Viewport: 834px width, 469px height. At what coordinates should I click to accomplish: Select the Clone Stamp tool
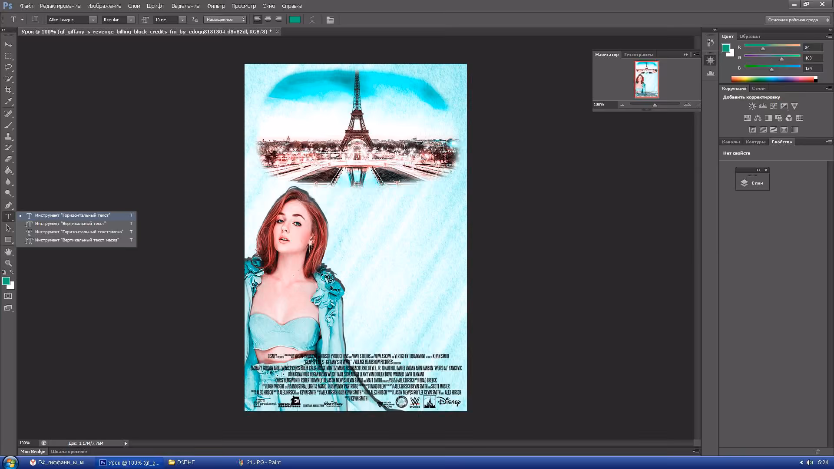[x=8, y=136]
